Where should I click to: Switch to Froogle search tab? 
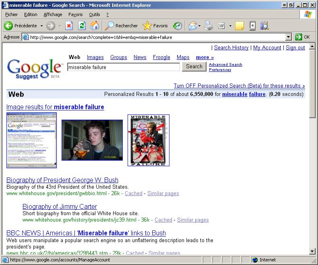(x=161, y=57)
